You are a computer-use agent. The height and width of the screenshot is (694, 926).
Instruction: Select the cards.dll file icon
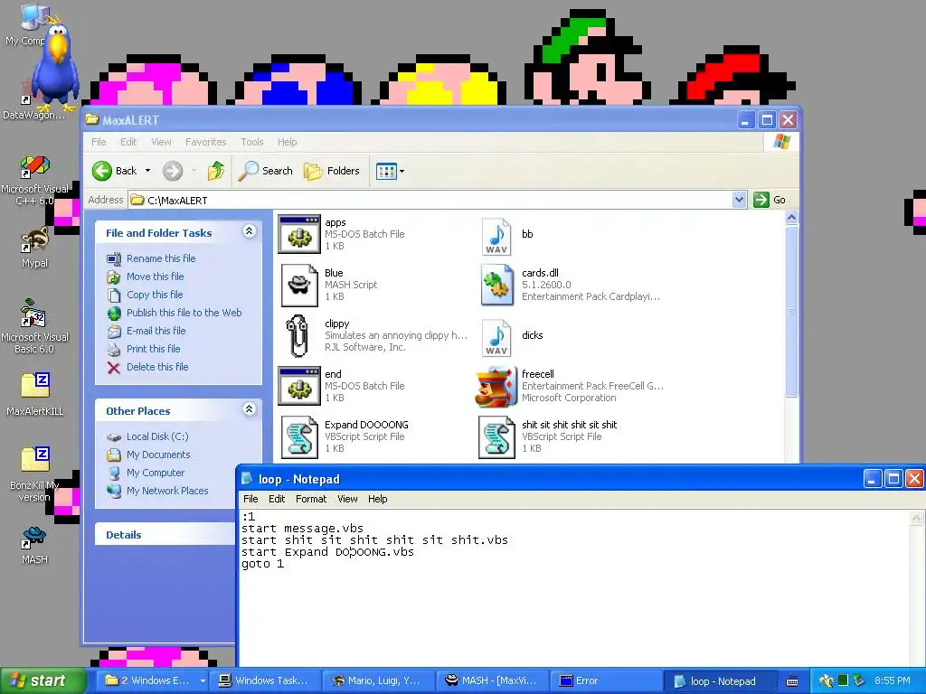[x=496, y=285]
